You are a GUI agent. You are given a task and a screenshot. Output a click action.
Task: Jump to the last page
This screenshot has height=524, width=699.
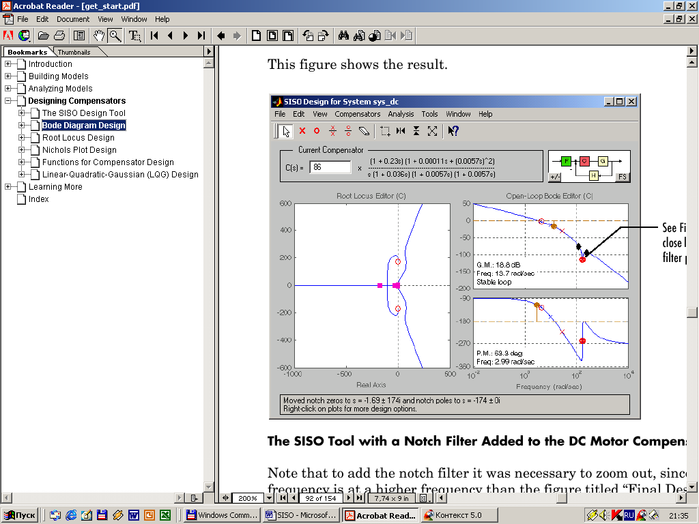coord(201,35)
